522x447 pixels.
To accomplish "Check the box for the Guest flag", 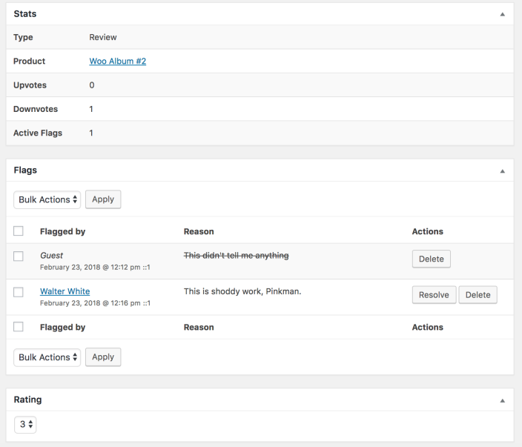I will click(x=19, y=256).
